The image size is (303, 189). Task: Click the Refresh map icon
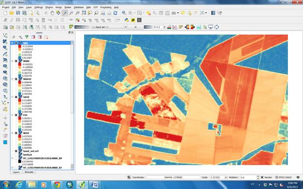pos(115,13)
